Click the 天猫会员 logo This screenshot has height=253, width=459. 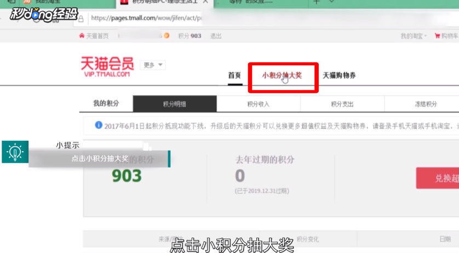(x=107, y=67)
